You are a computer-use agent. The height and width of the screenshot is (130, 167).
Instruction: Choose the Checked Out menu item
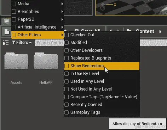(102, 35)
